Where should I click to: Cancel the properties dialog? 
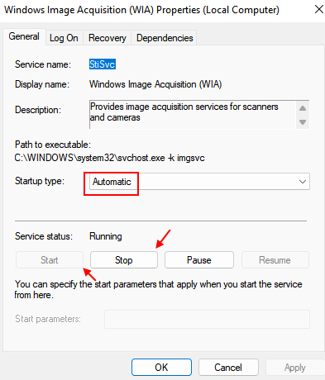click(x=228, y=368)
